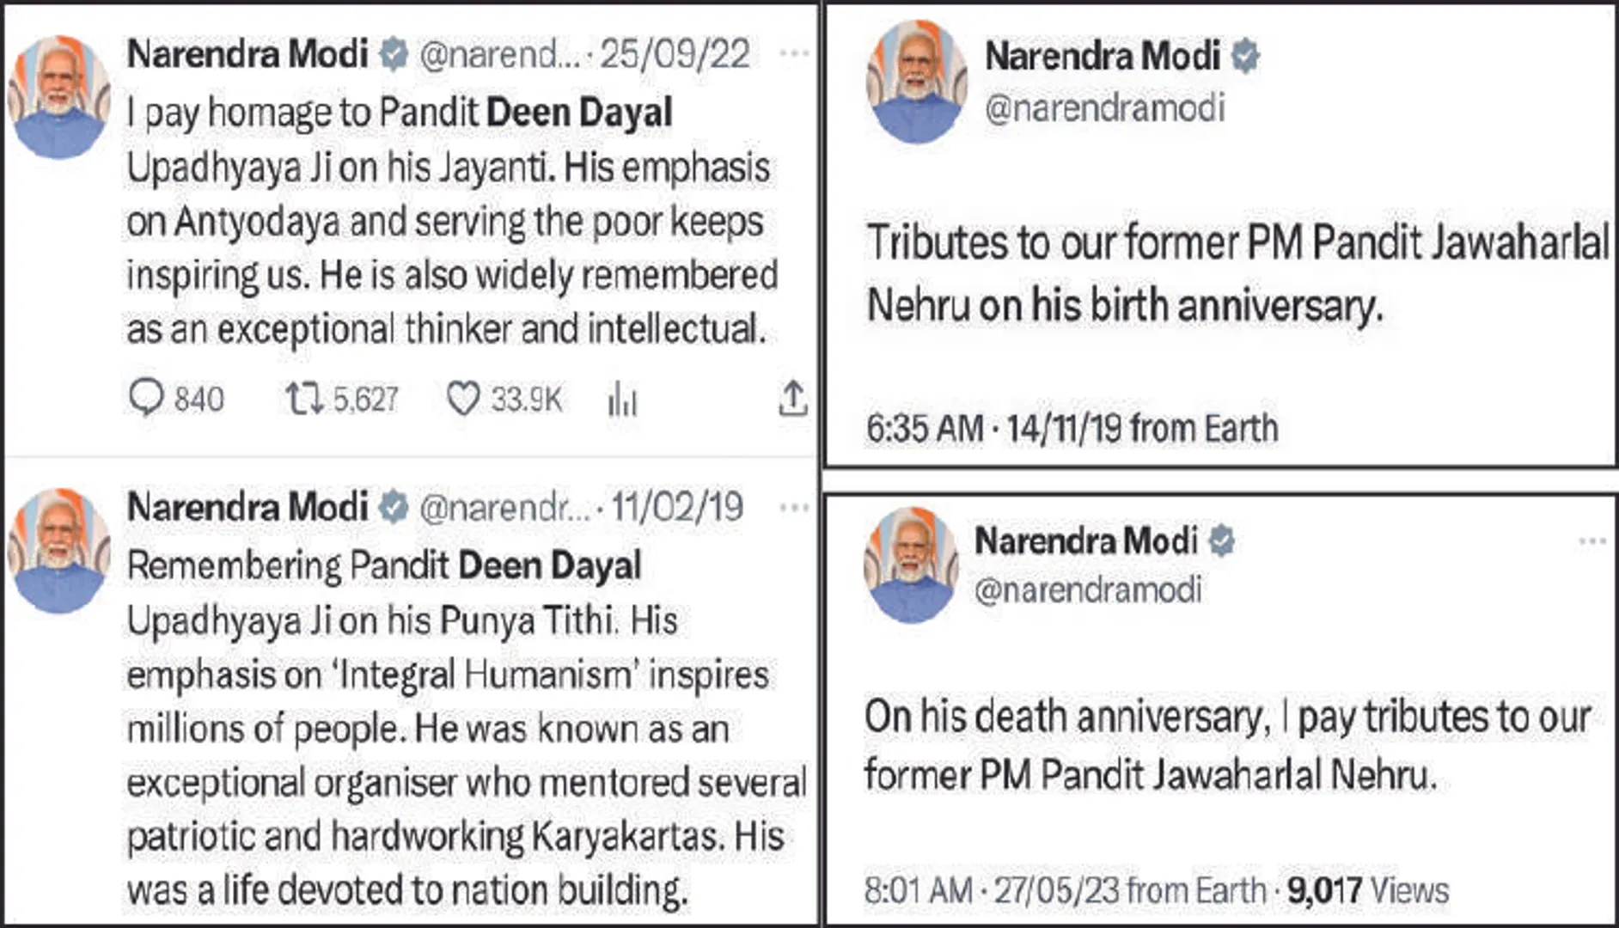The width and height of the screenshot is (1619, 928).
Task: Open profile picture on Punya Tithi tweet
Action: point(58,550)
